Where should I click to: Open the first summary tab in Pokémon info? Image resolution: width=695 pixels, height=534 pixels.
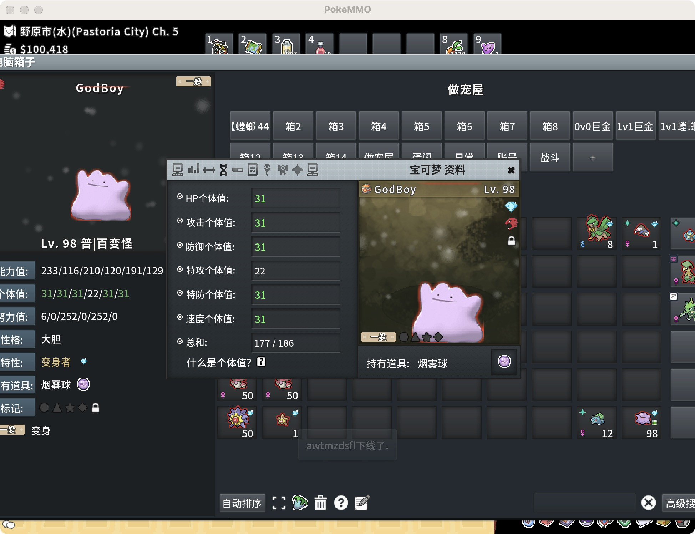178,170
